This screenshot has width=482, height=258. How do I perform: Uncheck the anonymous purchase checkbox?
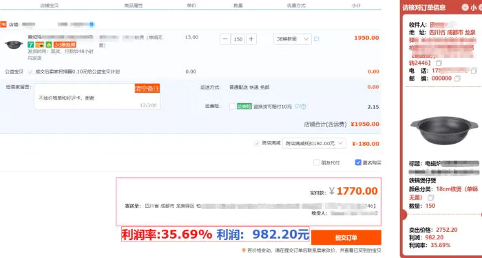[x=358, y=162]
